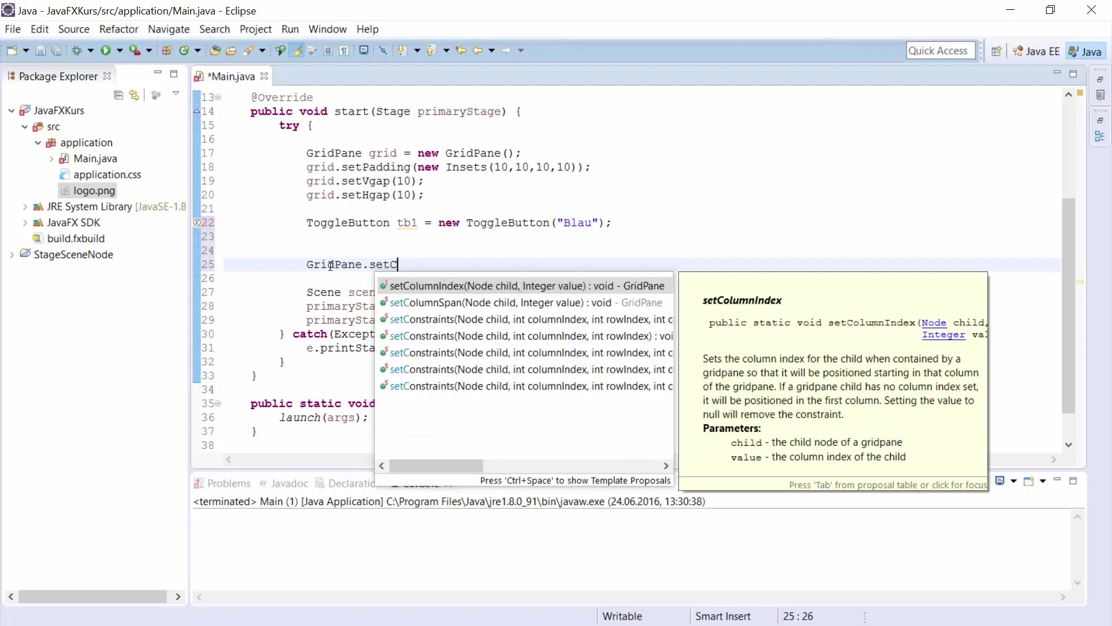
Task: Open the Refactor menu
Action: click(x=119, y=29)
